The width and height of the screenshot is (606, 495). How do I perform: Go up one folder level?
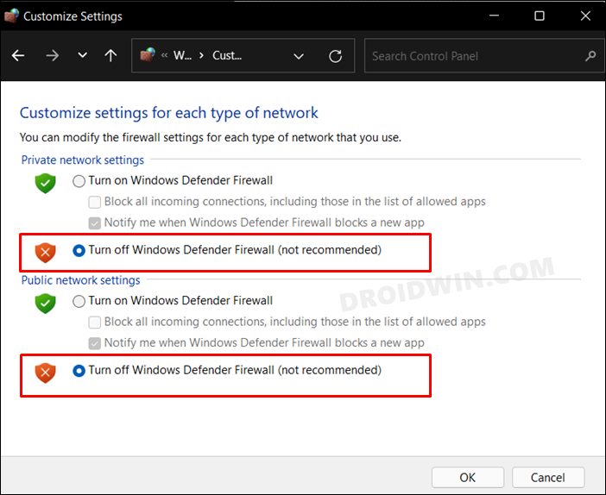(110, 55)
